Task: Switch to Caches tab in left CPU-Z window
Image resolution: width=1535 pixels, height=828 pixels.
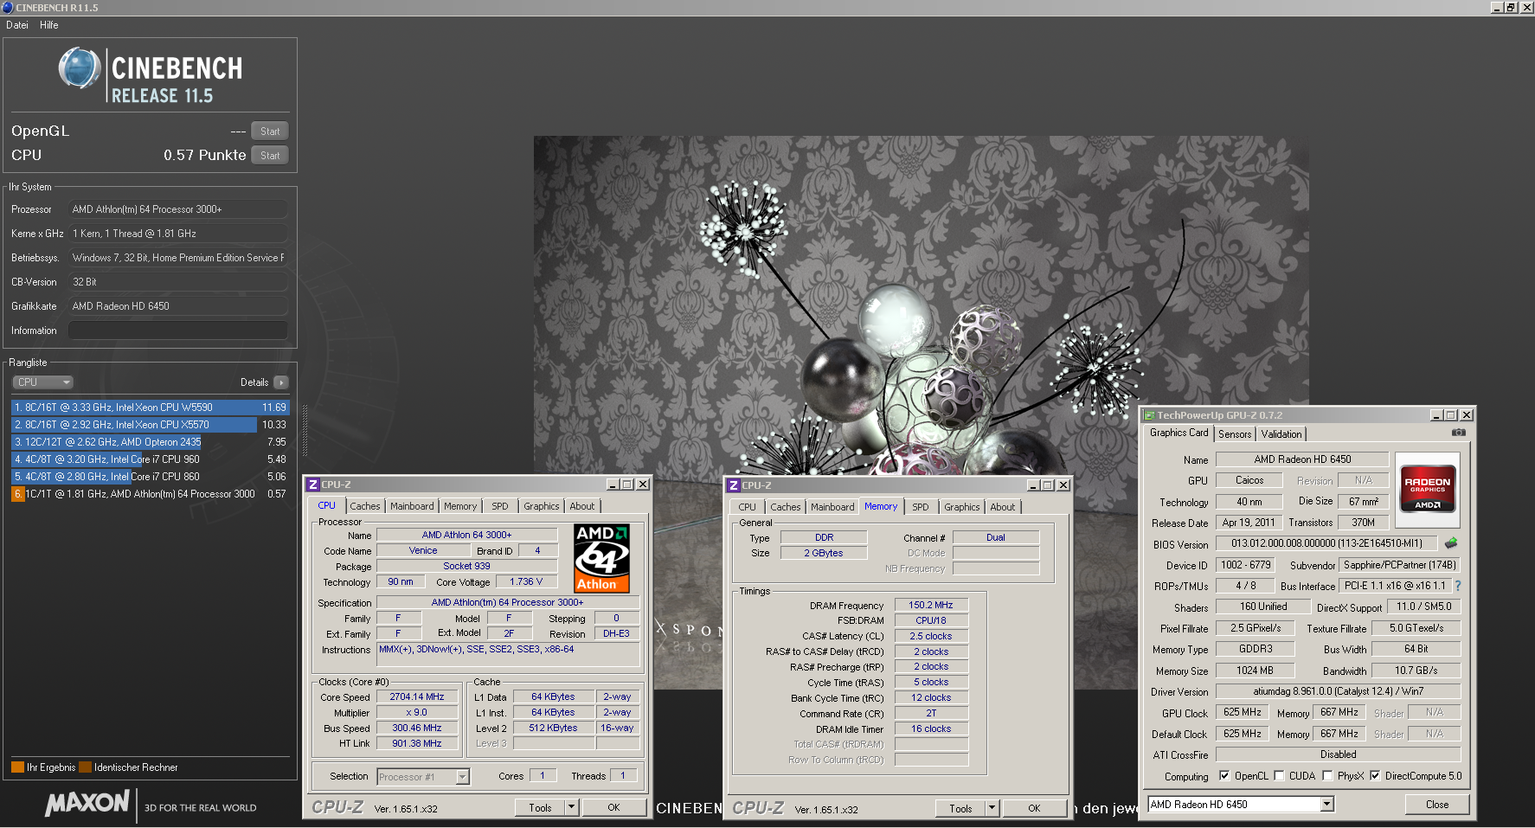Action: (365, 507)
